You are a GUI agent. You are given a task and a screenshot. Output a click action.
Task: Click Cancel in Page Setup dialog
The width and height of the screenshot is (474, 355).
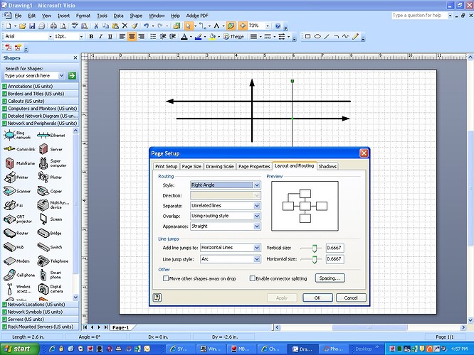pos(351,297)
